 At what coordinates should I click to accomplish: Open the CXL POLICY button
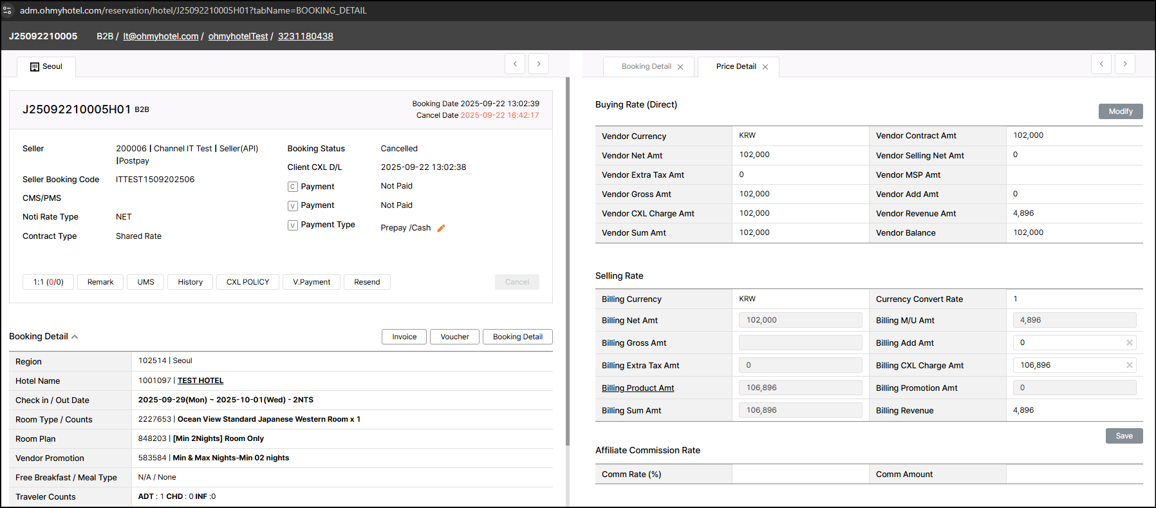(248, 282)
